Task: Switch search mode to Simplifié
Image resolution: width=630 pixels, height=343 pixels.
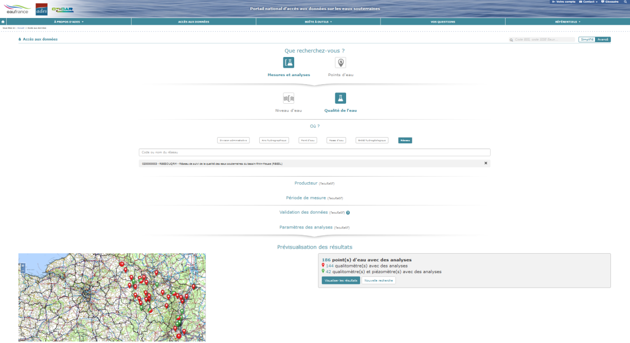Action: [x=586, y=40]
